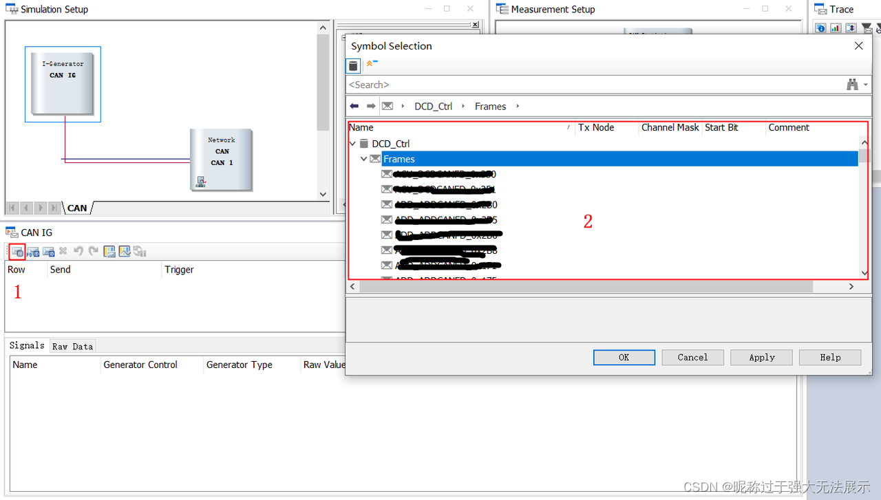Click Frames in the breadcrumb path
Viewport: 881px width, 500px height.
coord(490,106)
